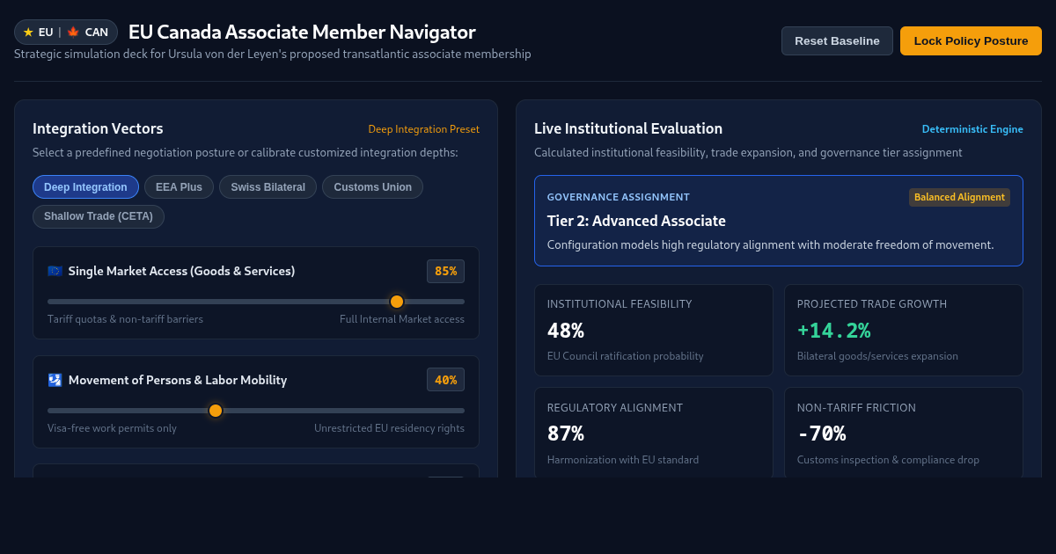Open the Projected Trade Growth +14.2% card
The image size is (1056, 554).
[x=904, y=331]
